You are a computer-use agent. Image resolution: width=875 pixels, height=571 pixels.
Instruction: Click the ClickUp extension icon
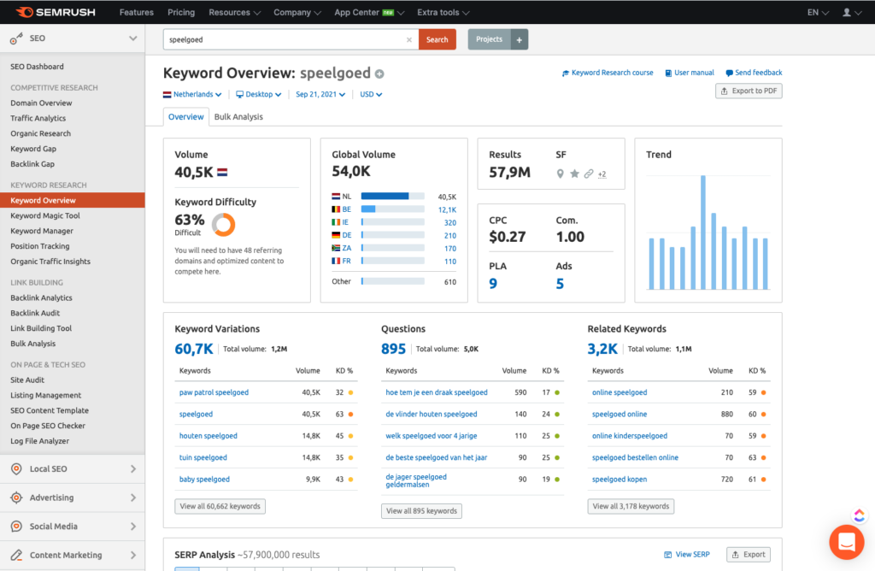click(860, 515)
